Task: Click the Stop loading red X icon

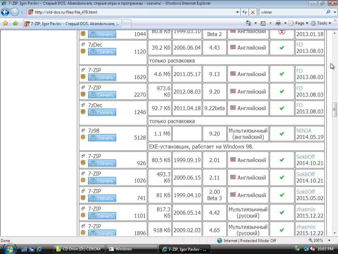Action: (x=253, y=12)
